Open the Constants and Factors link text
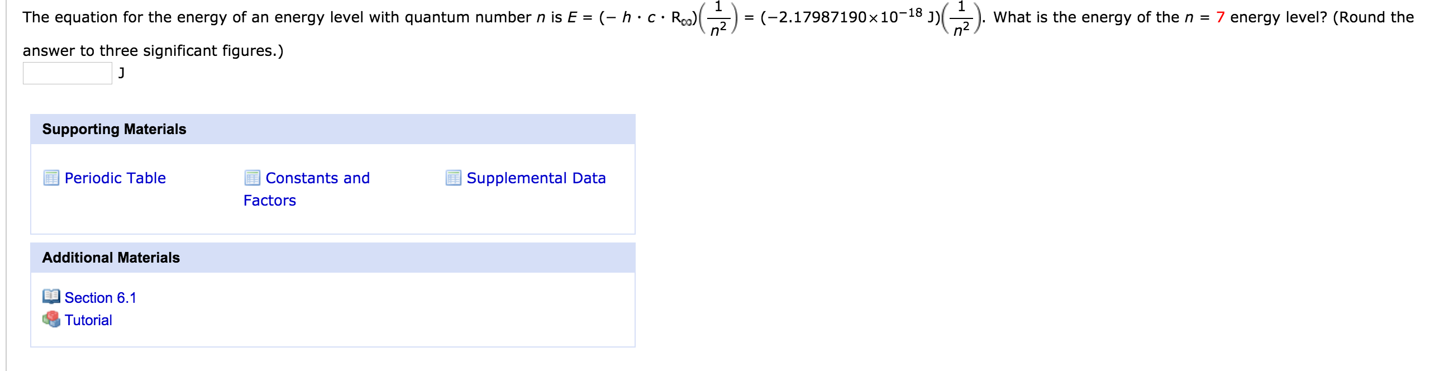The width and height of the screenshot is (1449, 371). tap(307, 189)
